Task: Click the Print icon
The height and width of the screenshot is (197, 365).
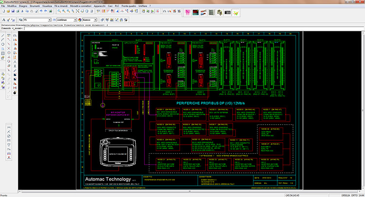Action: (x=18, y=11)
